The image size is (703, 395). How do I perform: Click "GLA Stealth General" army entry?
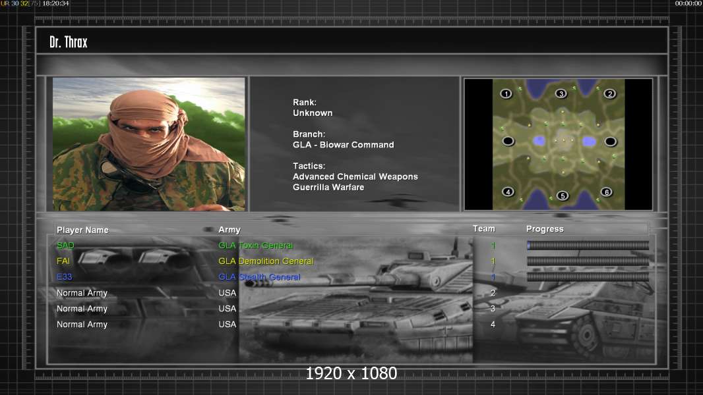[259, 277]
